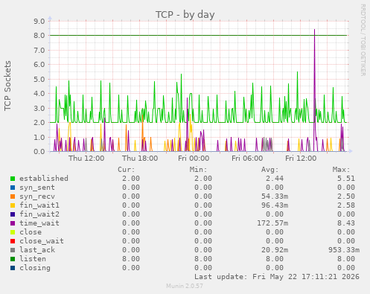Viewport: 370px width, 294px height.
Task: Click the 'Min:' column header
Action: coord(198,170)
